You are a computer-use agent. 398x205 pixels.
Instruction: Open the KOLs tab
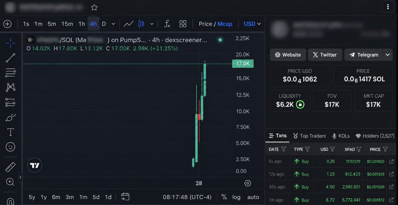pos(340,136)
